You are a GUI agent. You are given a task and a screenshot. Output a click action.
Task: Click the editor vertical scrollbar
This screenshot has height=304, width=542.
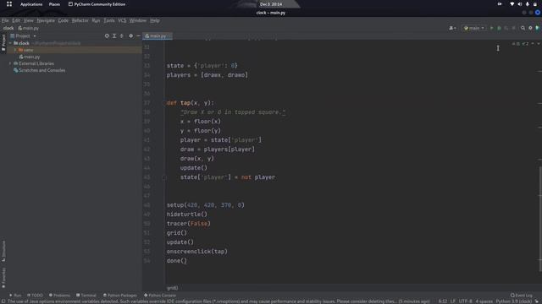pos(540,218)
